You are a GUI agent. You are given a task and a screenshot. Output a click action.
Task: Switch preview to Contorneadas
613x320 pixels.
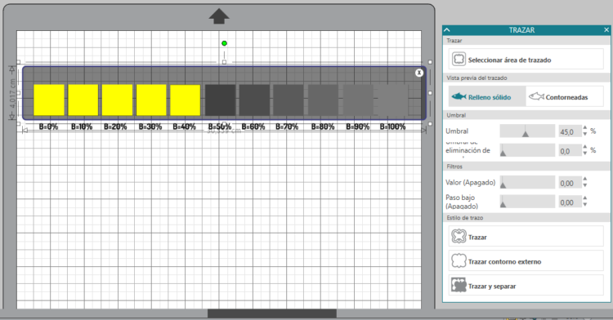(565, 97)
